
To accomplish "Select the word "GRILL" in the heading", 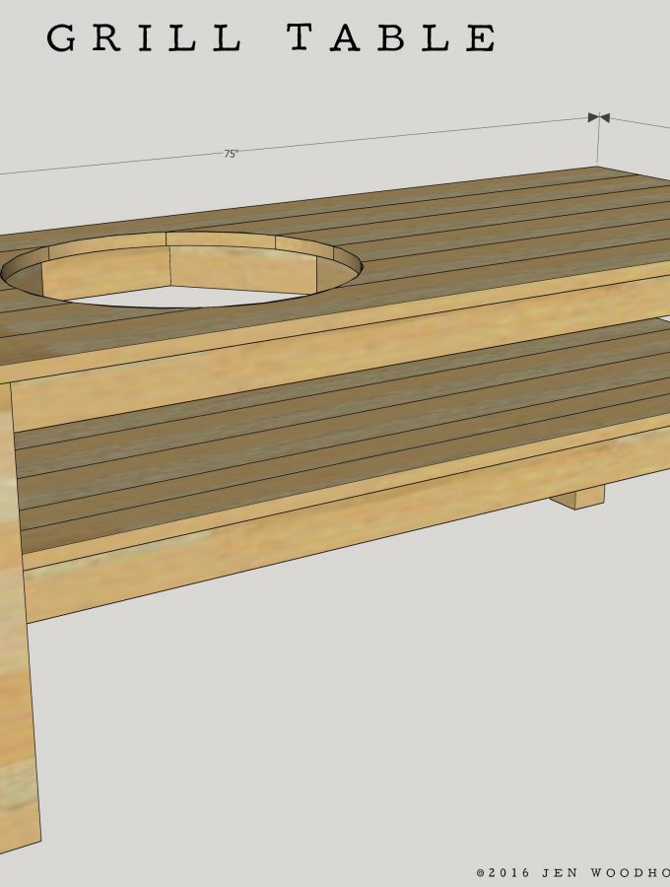I will (x=144, y=38).
